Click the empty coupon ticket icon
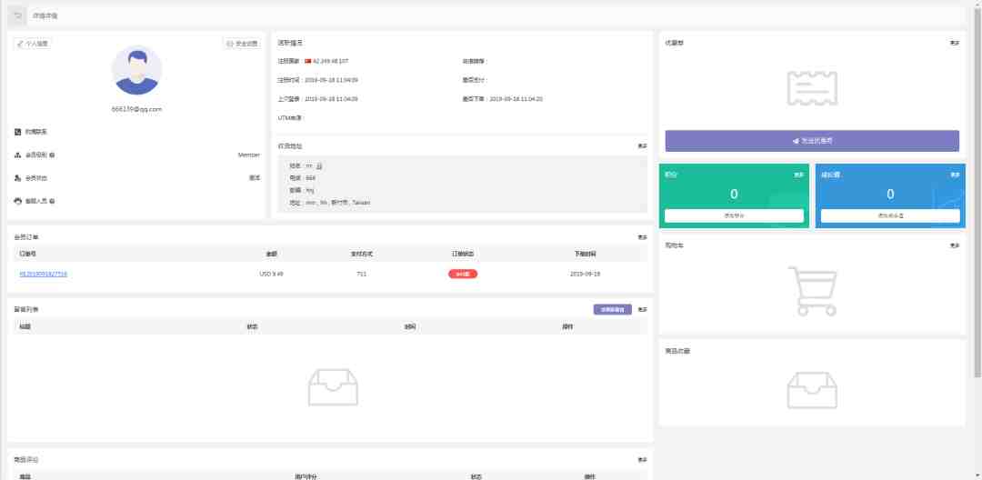 (x=812, y=87)
